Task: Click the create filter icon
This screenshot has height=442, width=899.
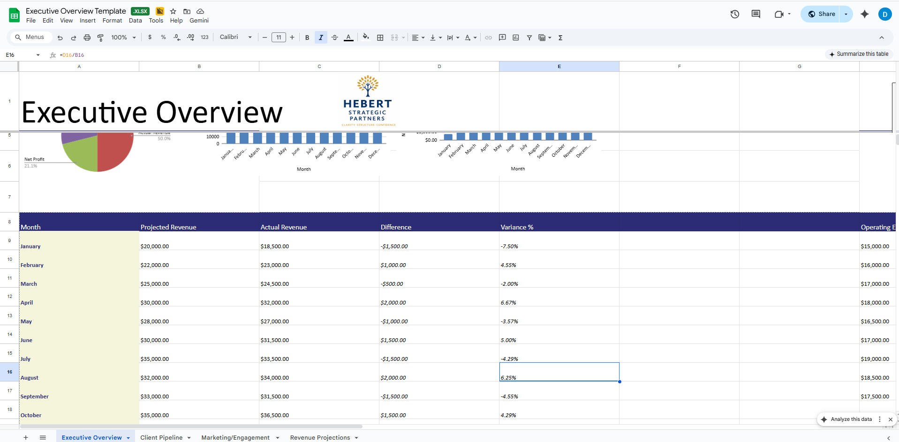Action: (529, 38)
